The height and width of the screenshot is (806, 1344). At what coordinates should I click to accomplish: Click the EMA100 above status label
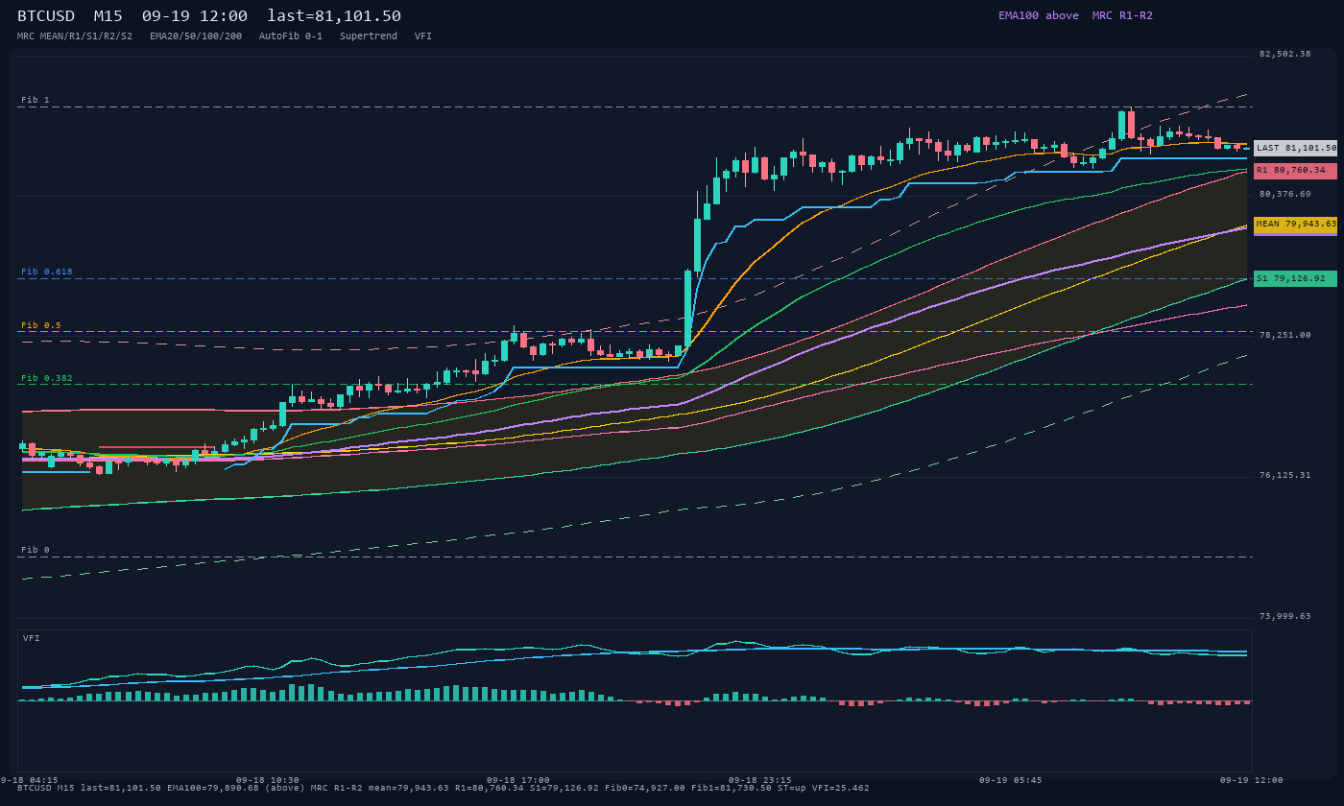pos(1039,15)
